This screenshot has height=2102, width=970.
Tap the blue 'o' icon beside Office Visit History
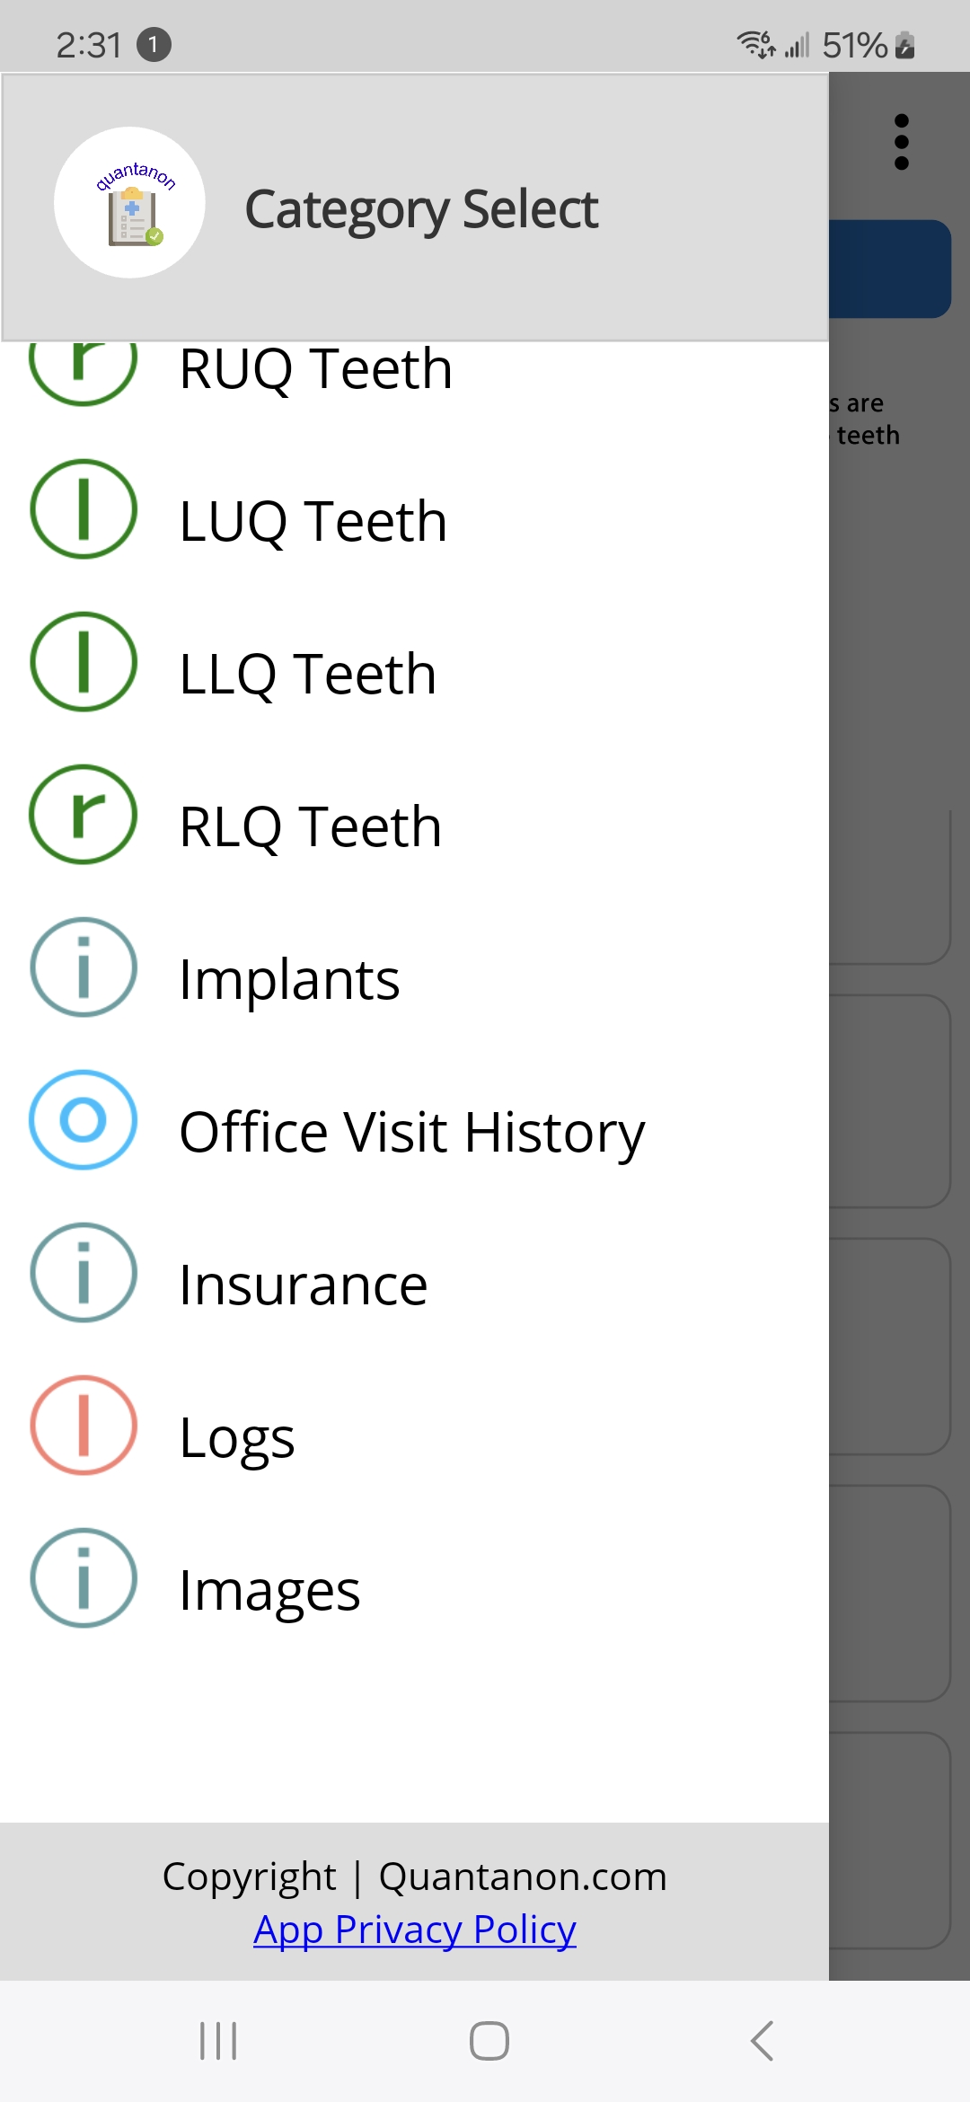tap(84, 1120)
